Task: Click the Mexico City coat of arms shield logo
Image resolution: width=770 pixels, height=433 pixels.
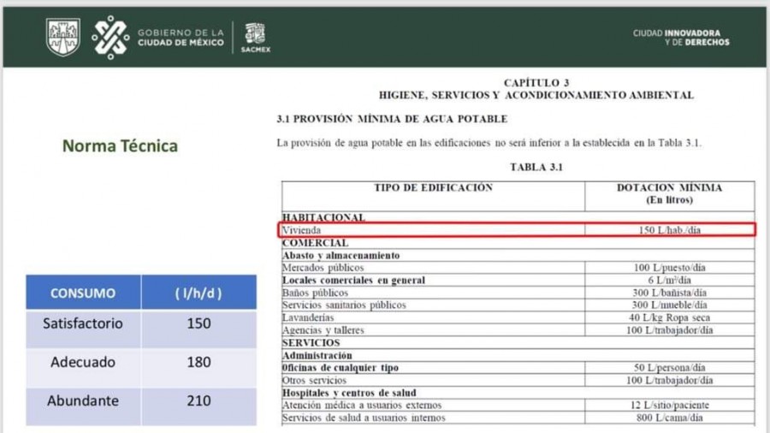Action: [x=62, y=37]
